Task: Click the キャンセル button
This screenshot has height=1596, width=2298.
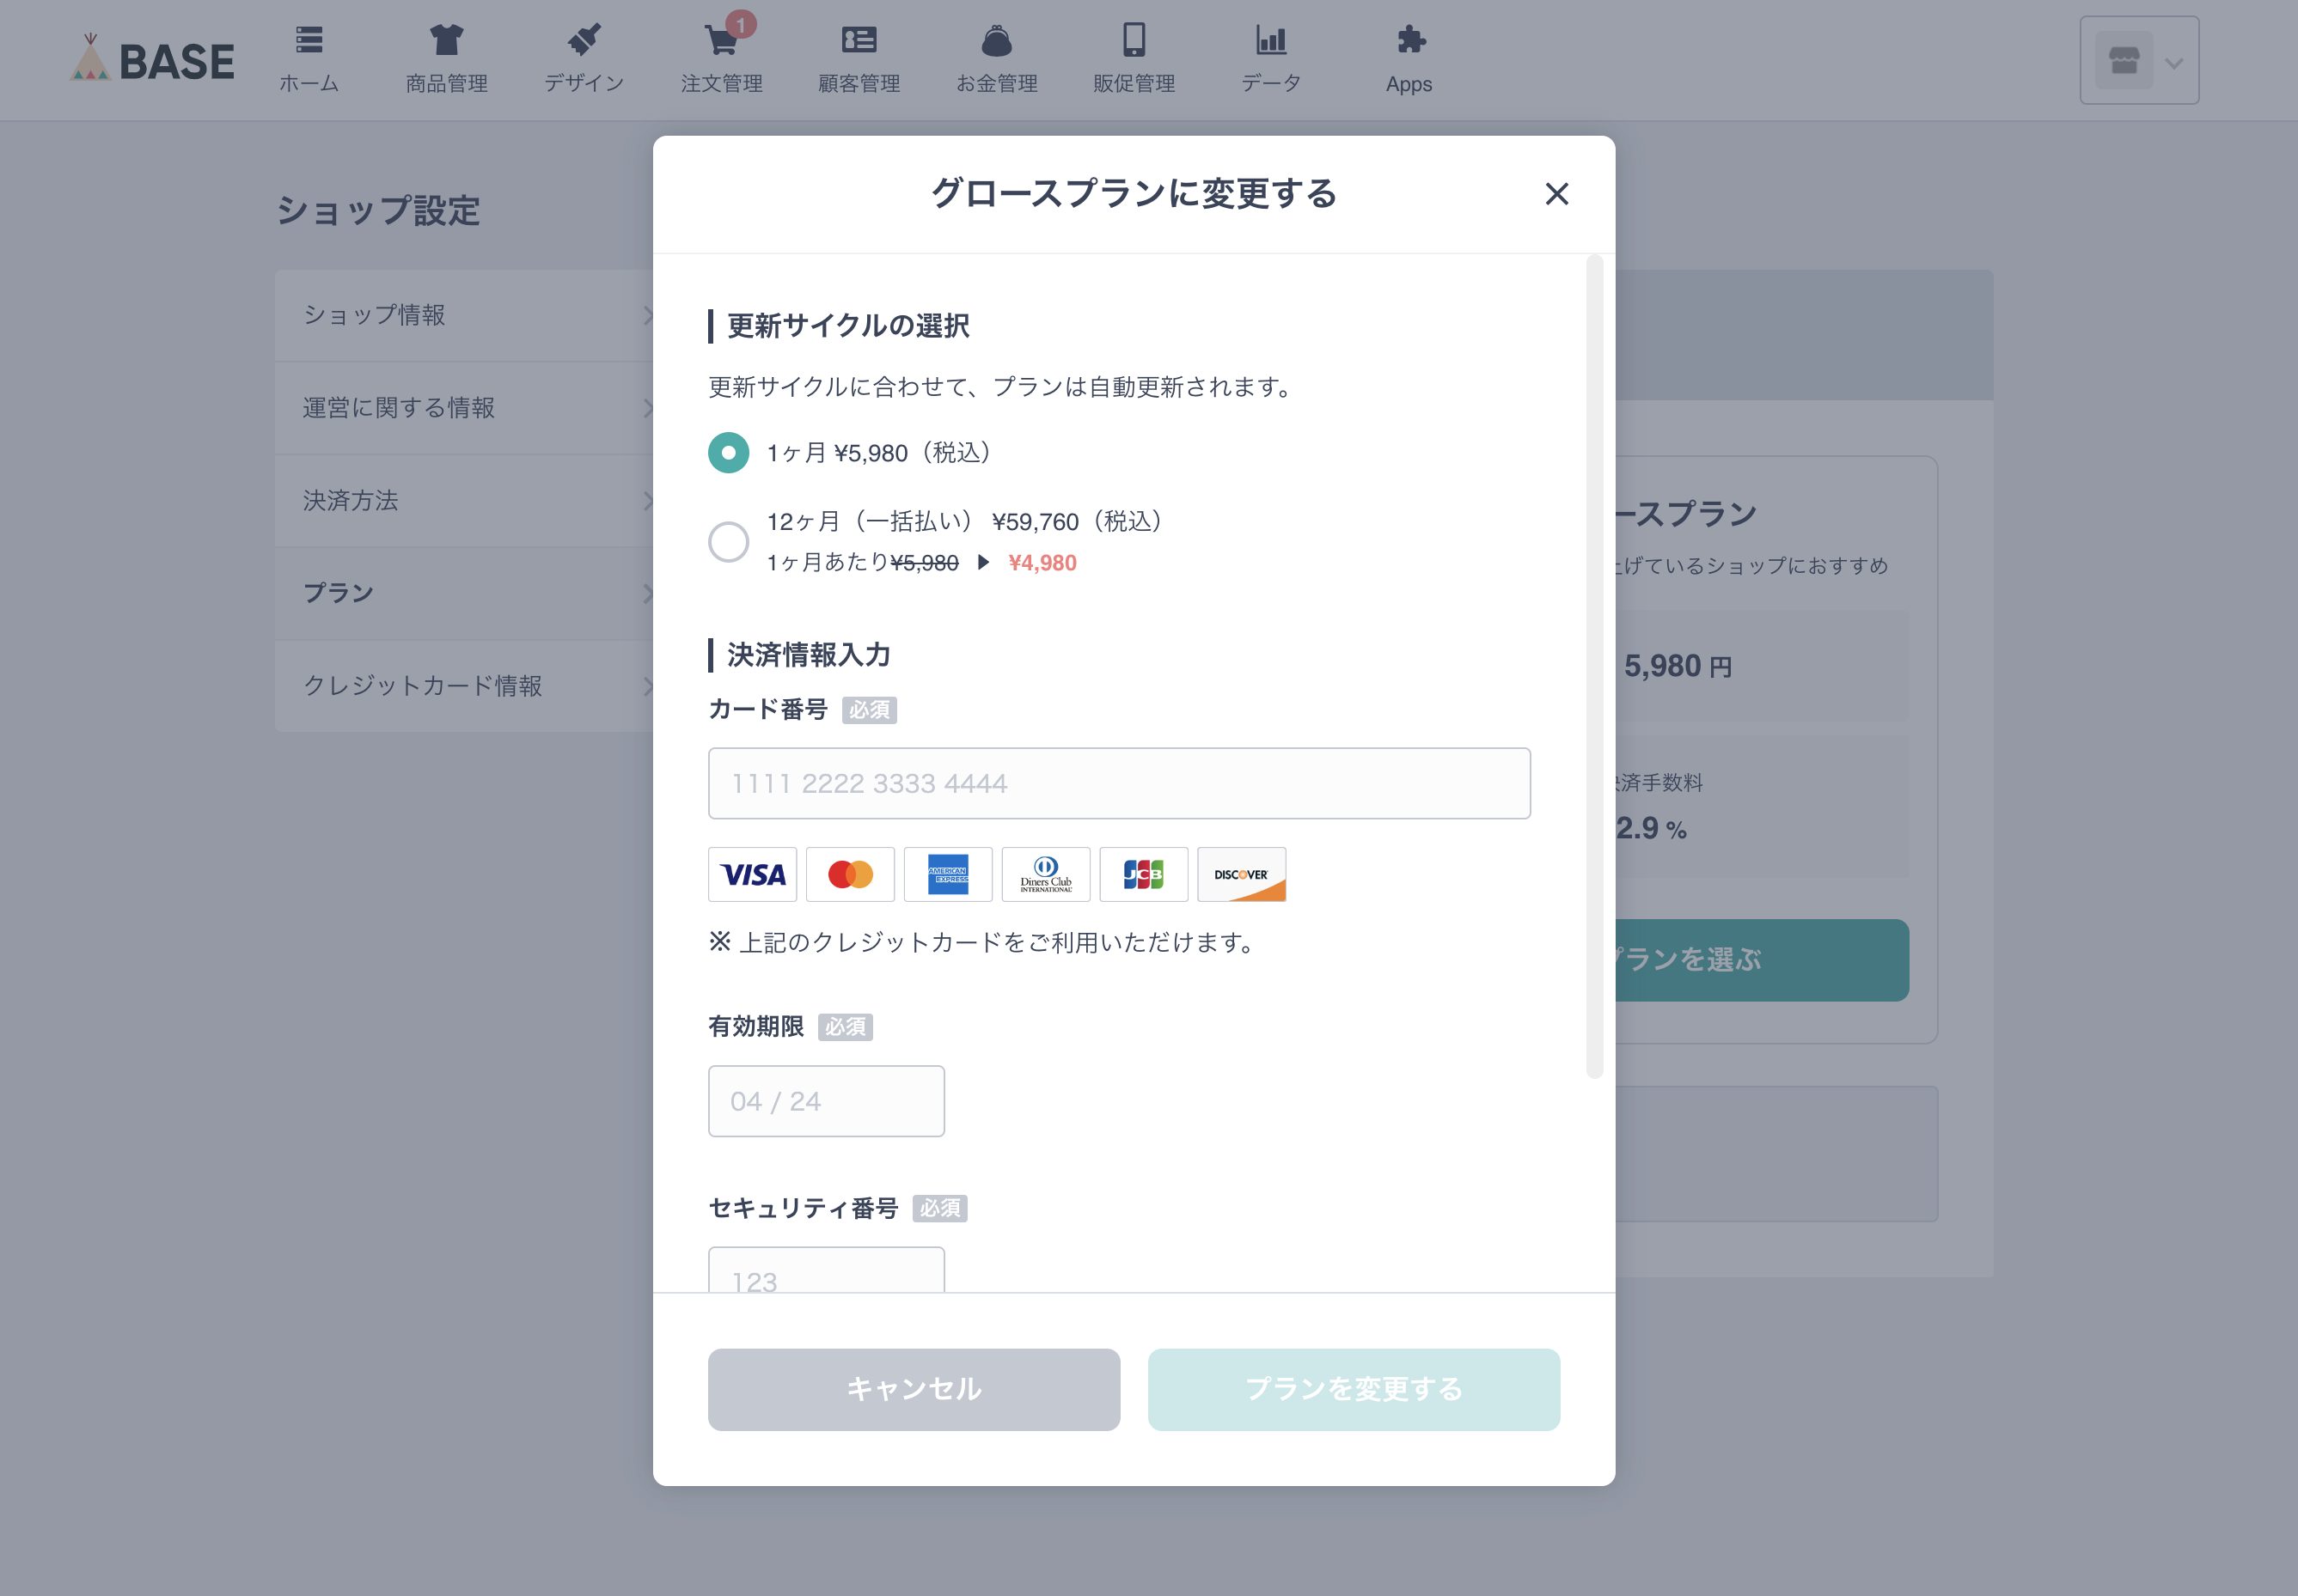Action: pos(914,1390)
